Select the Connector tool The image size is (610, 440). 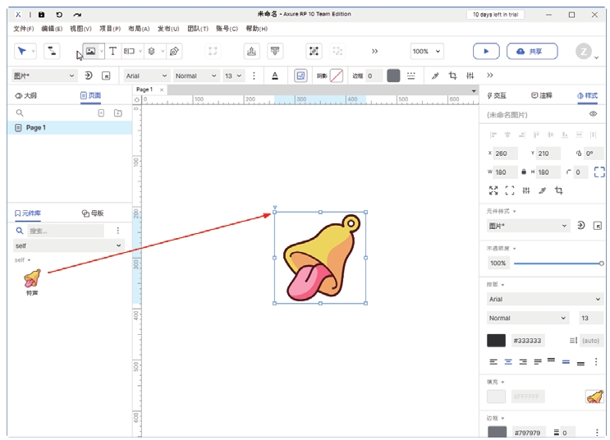[52, 51]
